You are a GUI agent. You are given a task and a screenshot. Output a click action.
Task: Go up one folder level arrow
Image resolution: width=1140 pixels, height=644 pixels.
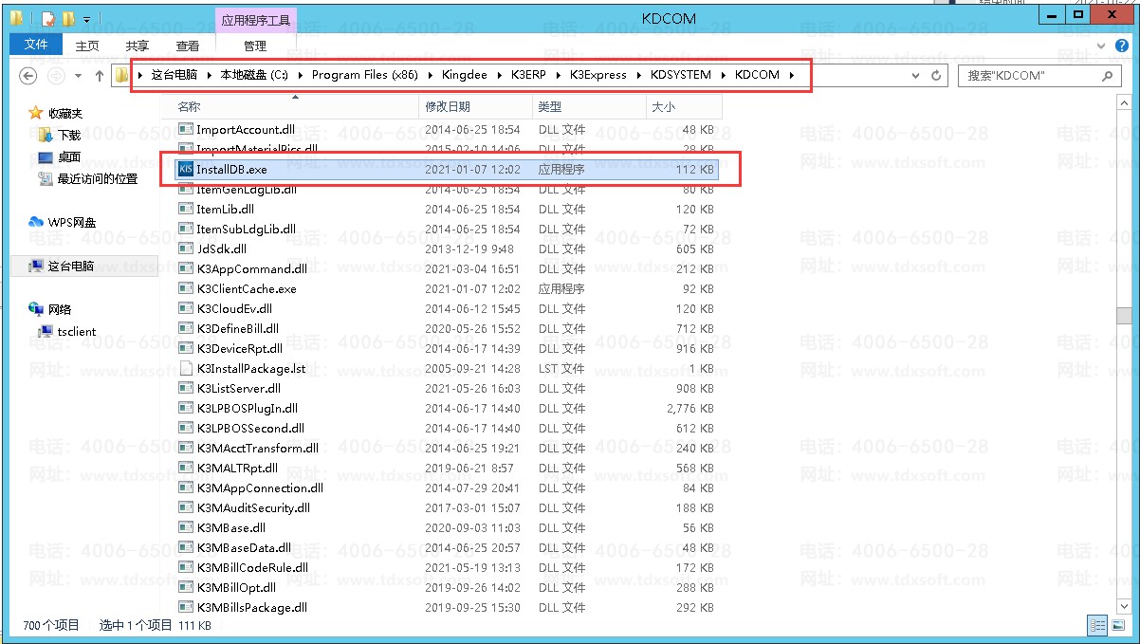click(x=100, y=76)
